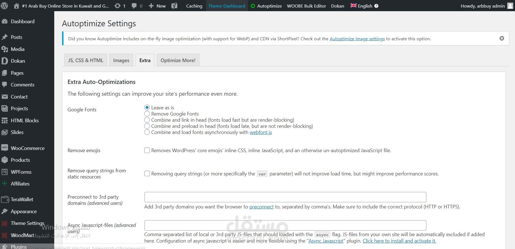515x249 pixels.
Task: Click the Comments bubble icon in sidebar
Action: tap(4, 85)
